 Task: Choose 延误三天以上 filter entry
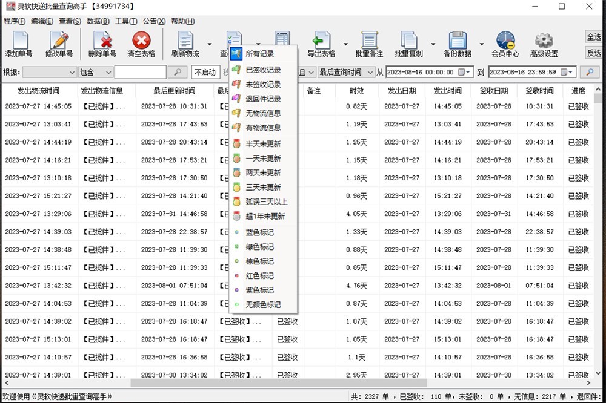266,201
